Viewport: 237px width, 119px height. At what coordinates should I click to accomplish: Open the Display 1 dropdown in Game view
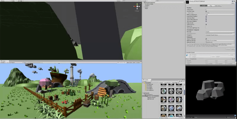[4, 62]
